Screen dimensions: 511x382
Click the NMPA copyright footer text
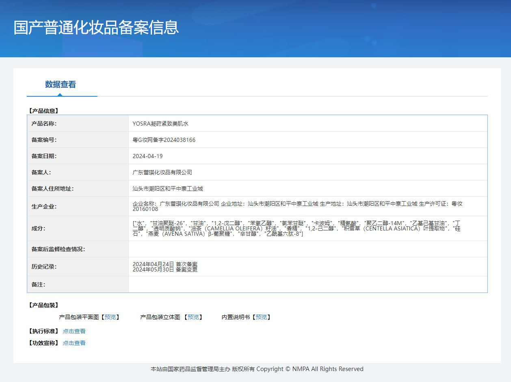(x=257, y=369)
